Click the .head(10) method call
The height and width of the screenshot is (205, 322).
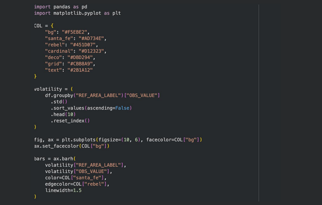[x=63, y=114]
